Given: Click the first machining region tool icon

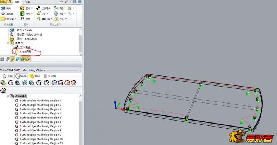Looking at the screenshot, I should coord(3,82).
